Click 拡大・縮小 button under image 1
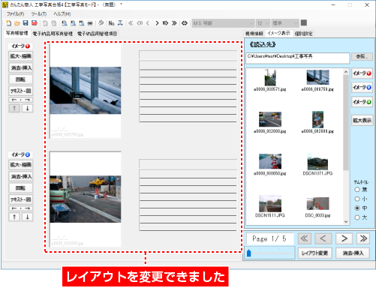This screenshot has height=288, width=376. [21, 56]
